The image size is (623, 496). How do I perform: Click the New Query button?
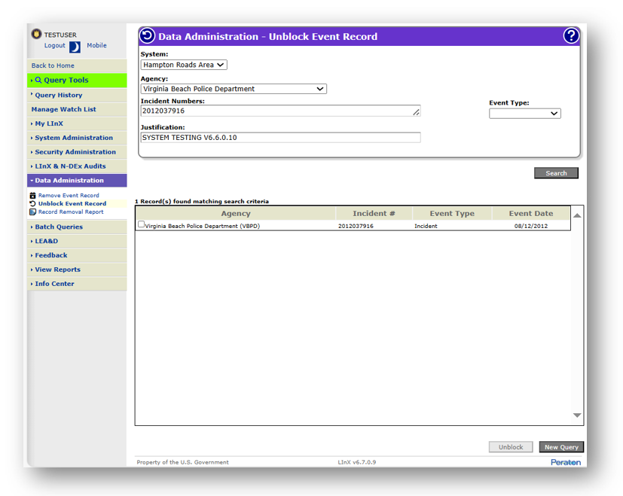[561, 447]
